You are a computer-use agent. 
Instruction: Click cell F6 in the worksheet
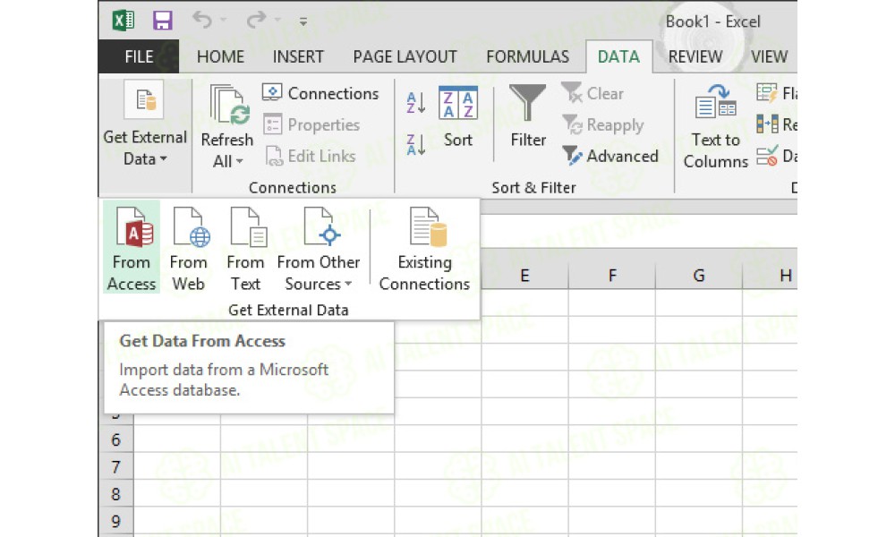click(612, 439)
